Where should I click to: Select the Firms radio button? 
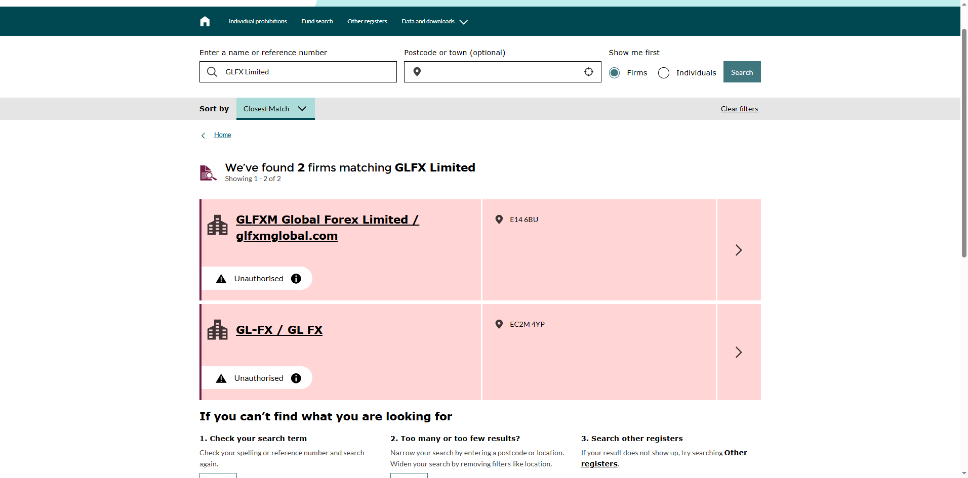[614, 73]
